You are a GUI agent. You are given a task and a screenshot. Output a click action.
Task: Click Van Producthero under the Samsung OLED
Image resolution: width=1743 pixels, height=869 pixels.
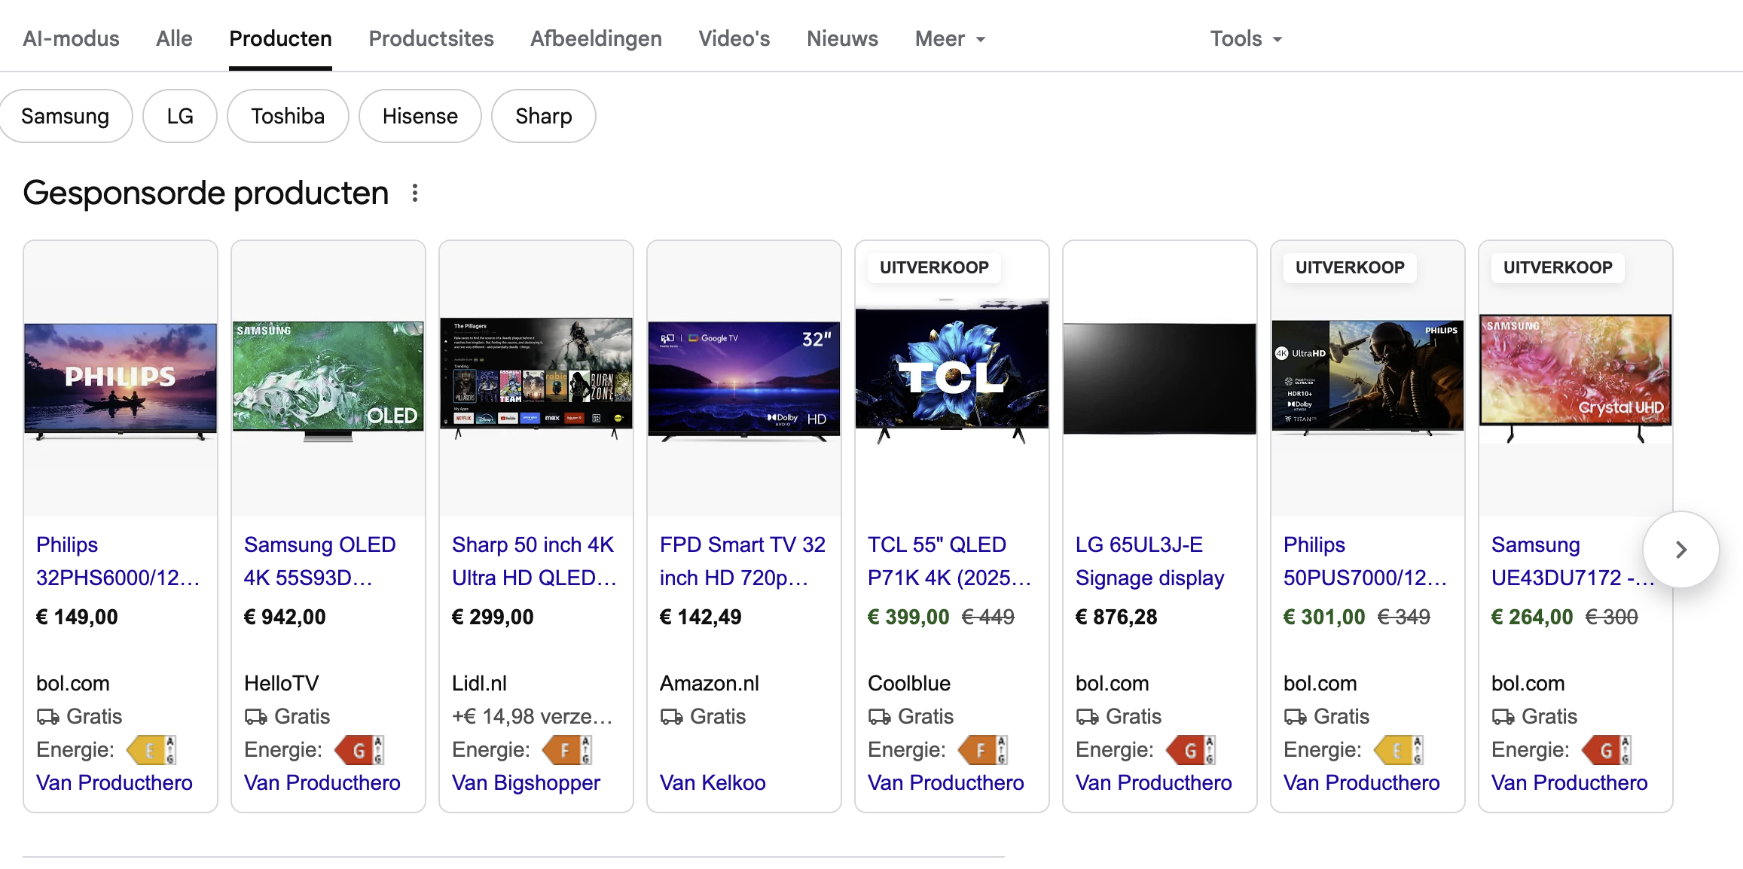click(x=322, y=783)
